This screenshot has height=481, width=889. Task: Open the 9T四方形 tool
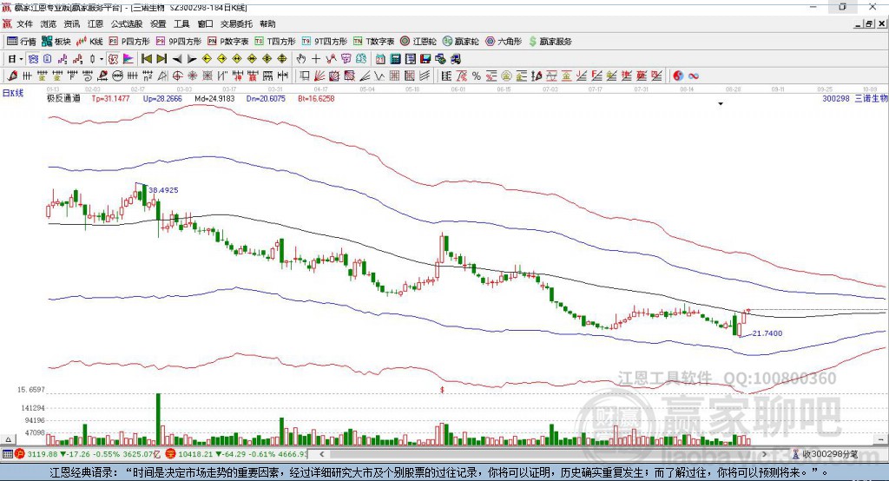pyautogui.click(x=325, y=42)
